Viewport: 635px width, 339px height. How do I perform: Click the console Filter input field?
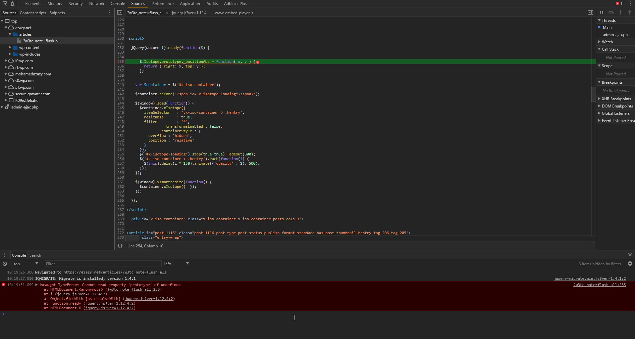[103, 264]
